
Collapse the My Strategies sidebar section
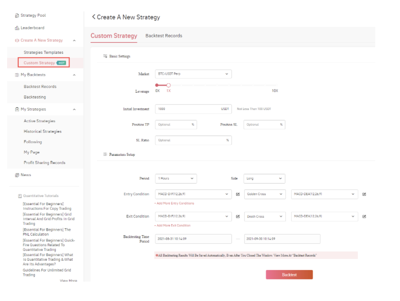(x=74, y=109)
